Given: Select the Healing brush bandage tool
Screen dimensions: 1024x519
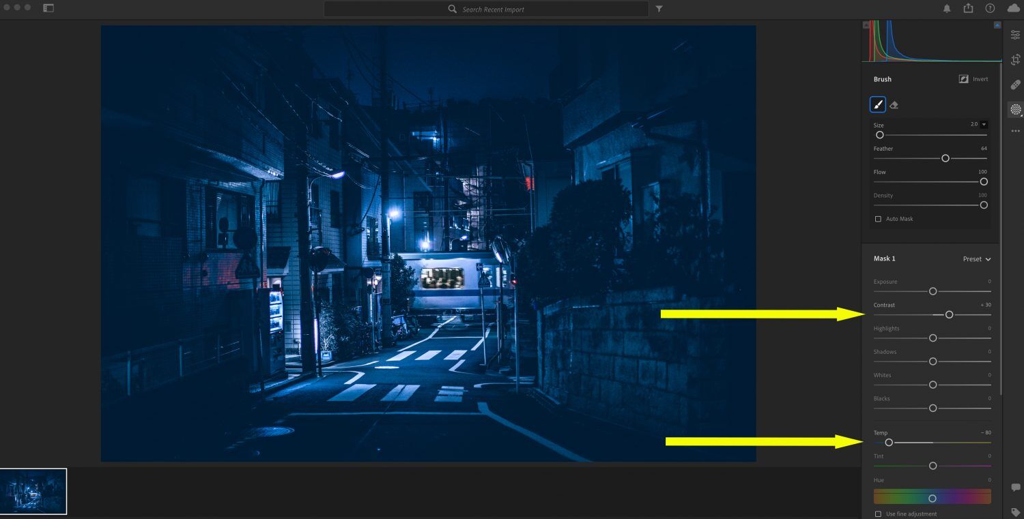Looking at the screenshot, I should [x=1015, y=85].
